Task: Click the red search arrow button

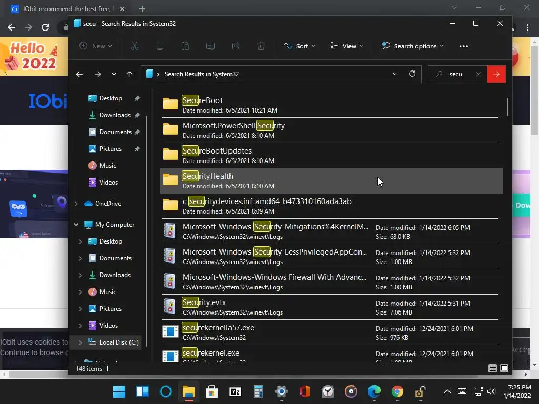Action: tap(496, 74)
